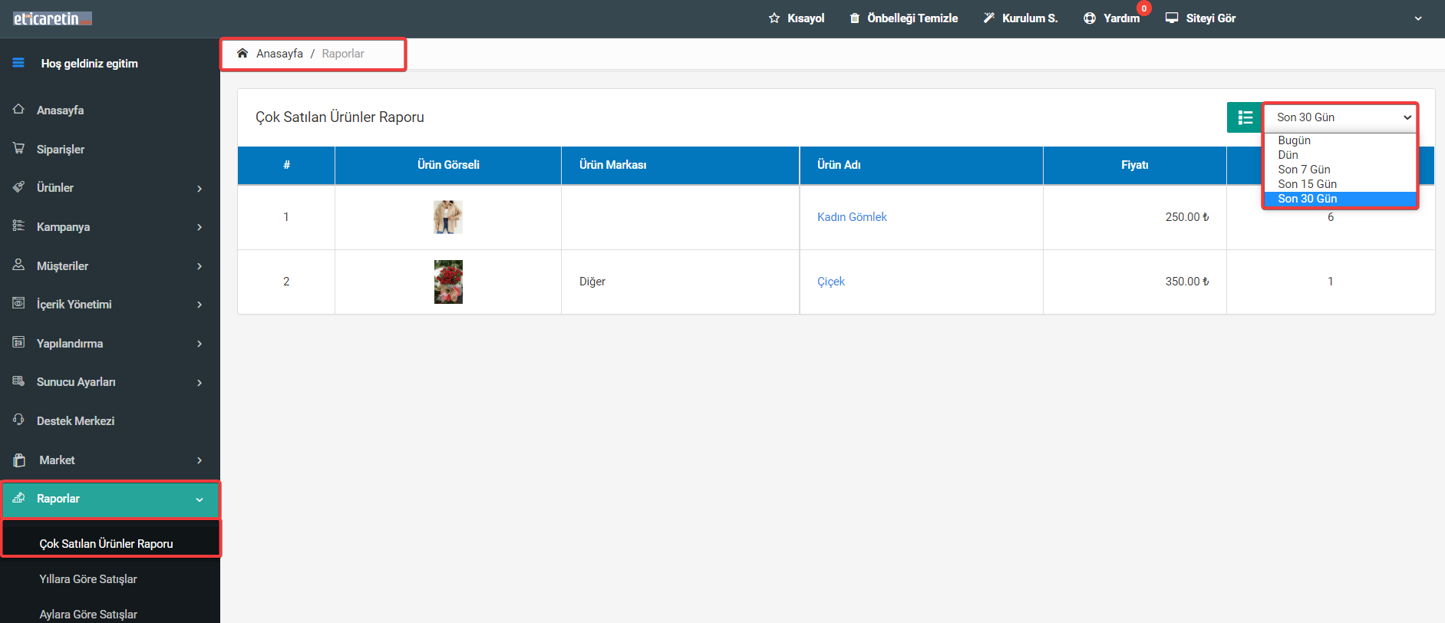1445x623 pixels.
Task: Select Son 15 Gün option
Action: click(1339, 184)
